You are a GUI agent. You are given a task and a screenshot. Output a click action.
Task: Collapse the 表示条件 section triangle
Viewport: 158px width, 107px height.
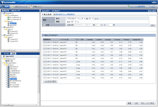43,14
